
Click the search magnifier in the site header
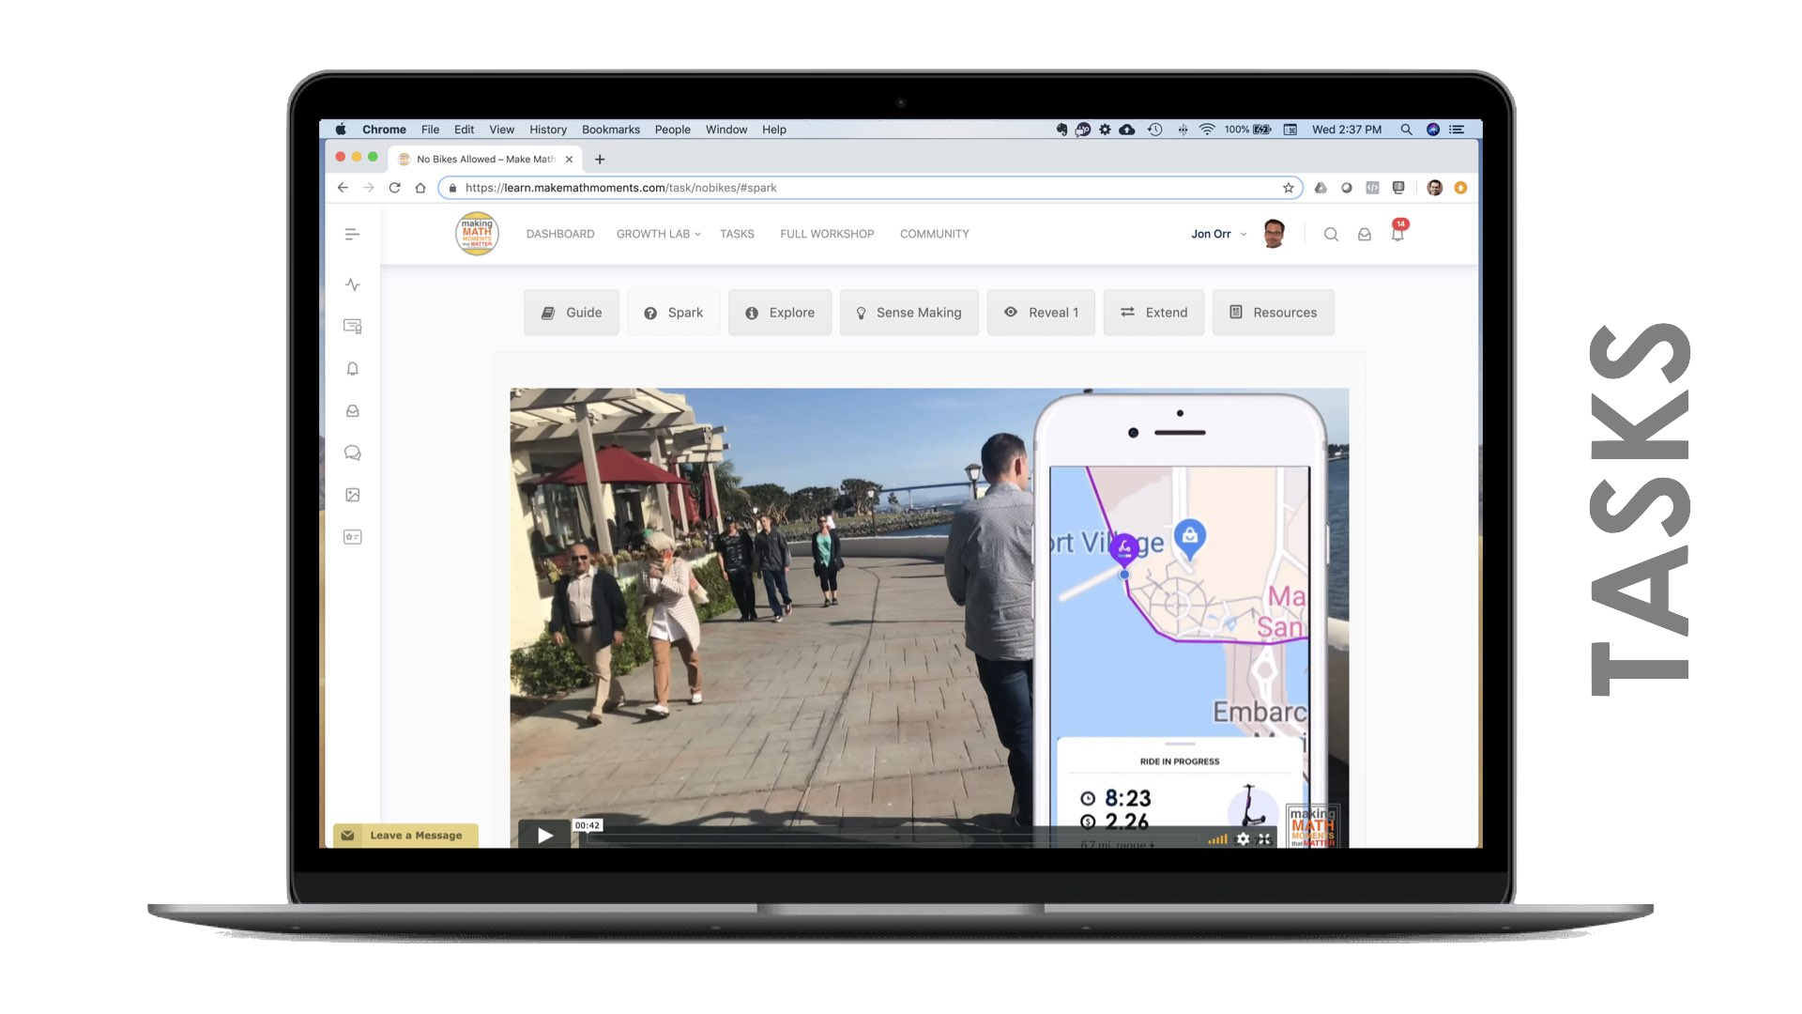[1330, 235]
